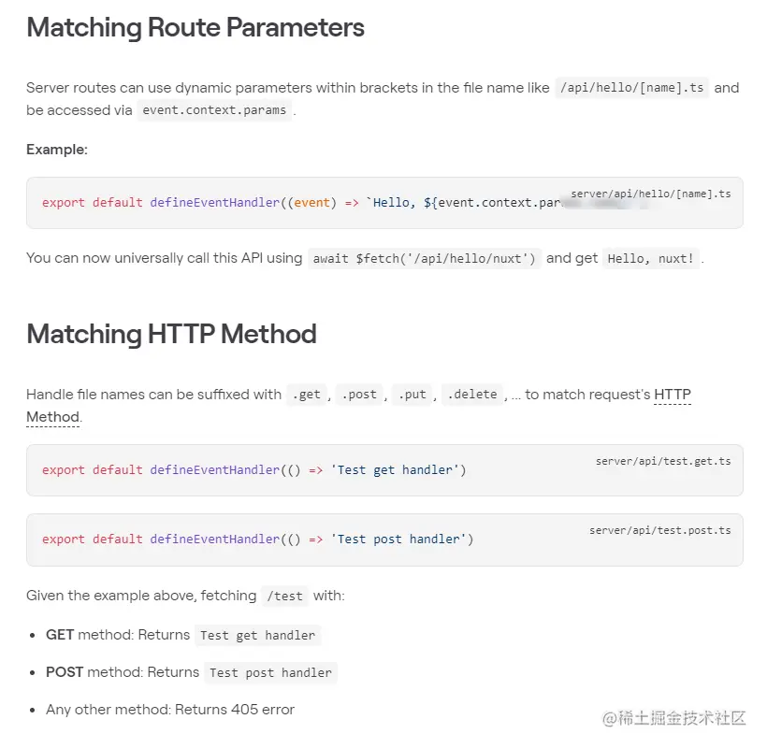Click the event.context.params inline code
The image size is (767, 748).
point(214,110)
